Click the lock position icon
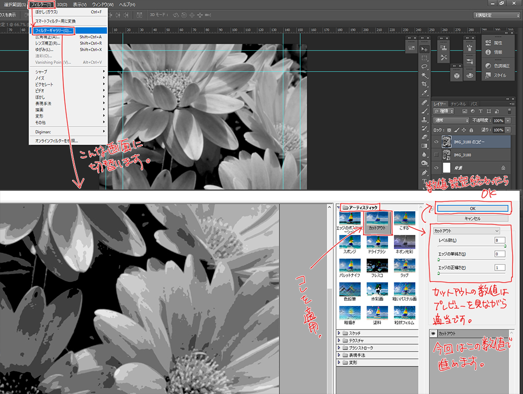This screenshot has width=523, height=394. (x=463, y=130)
